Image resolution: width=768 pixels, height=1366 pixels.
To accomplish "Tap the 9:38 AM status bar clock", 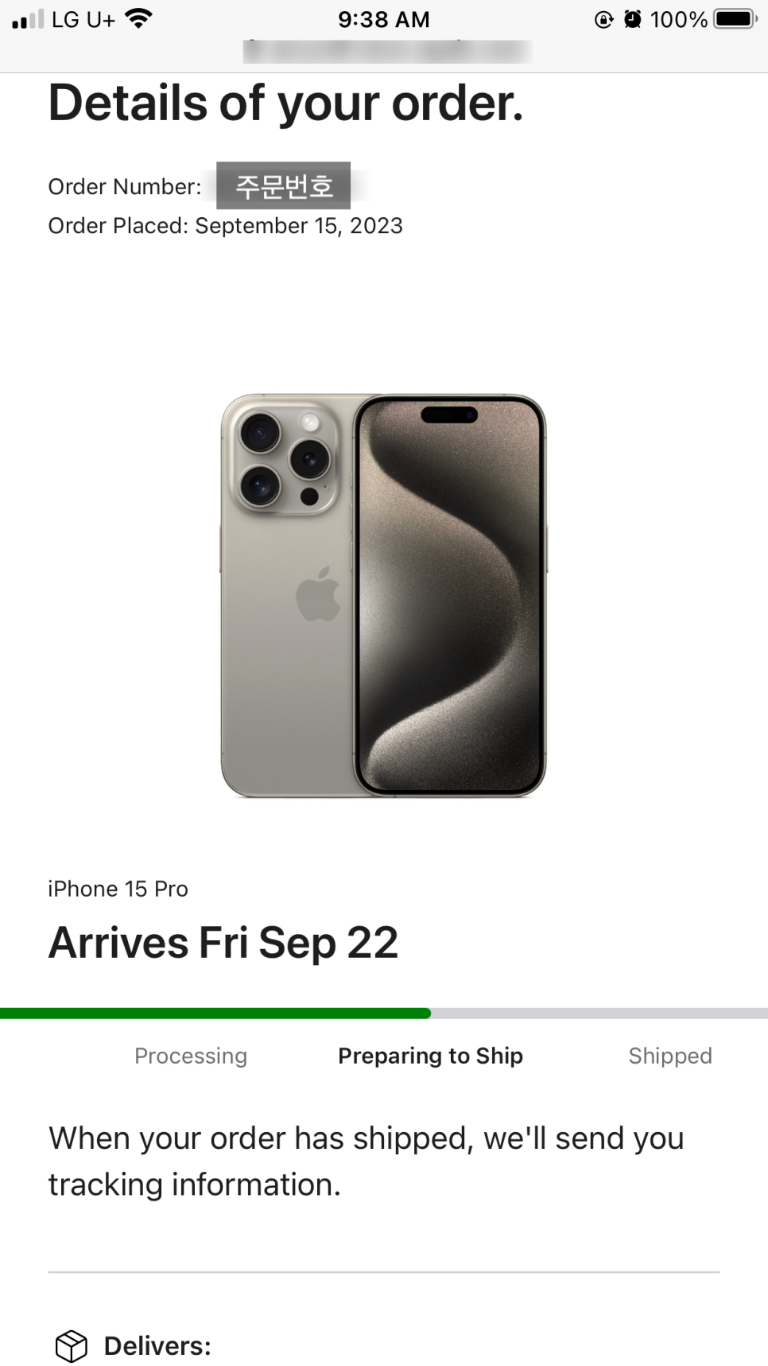I will coord(384,19).
